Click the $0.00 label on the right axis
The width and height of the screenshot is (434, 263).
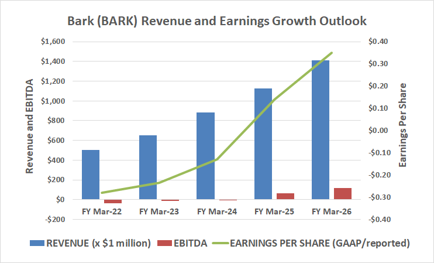378,131
